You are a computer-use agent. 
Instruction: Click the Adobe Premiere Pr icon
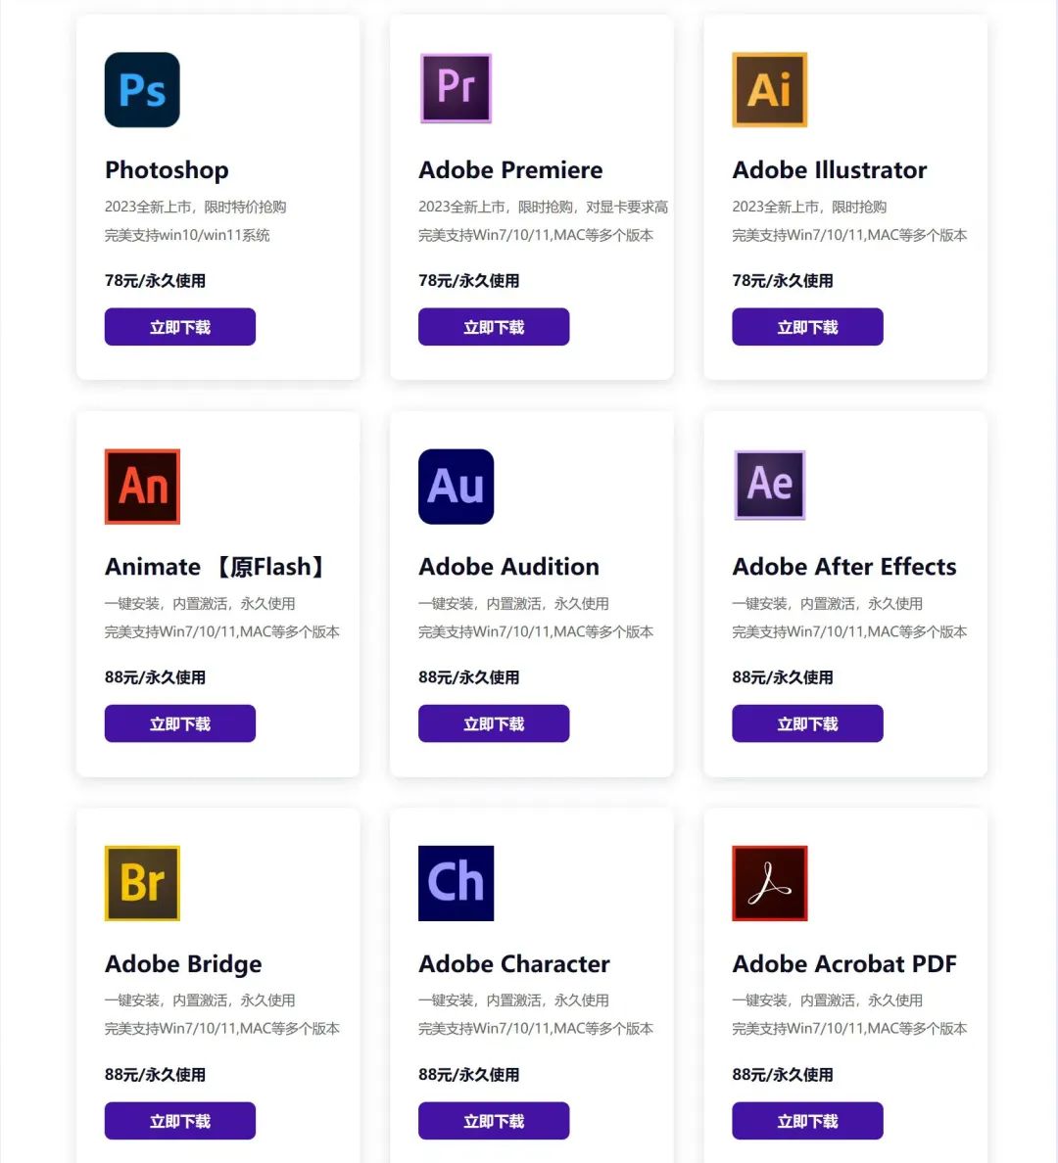(x=456, y=88)
